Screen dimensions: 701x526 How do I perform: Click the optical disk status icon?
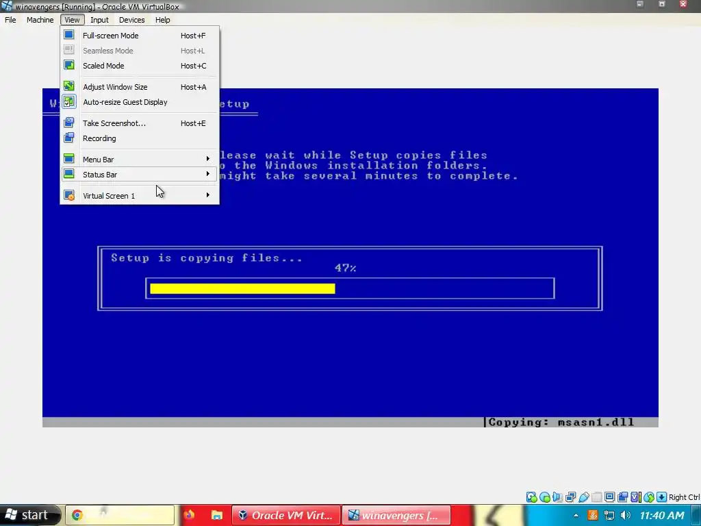544,497
